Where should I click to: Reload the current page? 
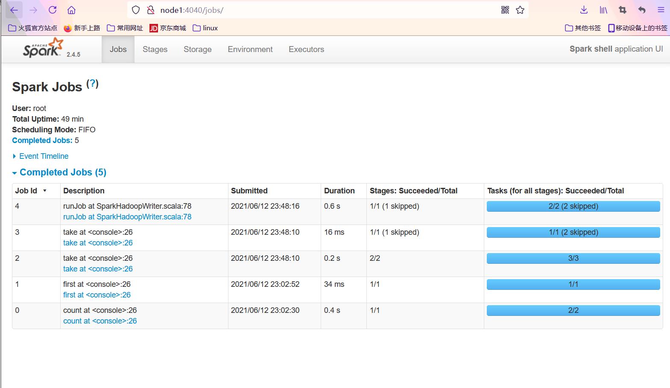click(53, 10)
